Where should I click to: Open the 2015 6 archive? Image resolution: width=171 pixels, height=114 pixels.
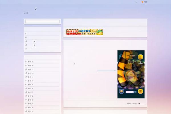(x=30, y=96)
